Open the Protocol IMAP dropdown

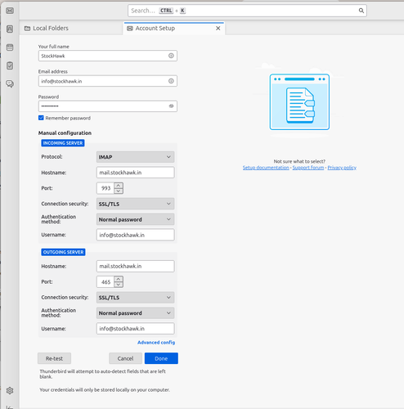tap(135, 157)
